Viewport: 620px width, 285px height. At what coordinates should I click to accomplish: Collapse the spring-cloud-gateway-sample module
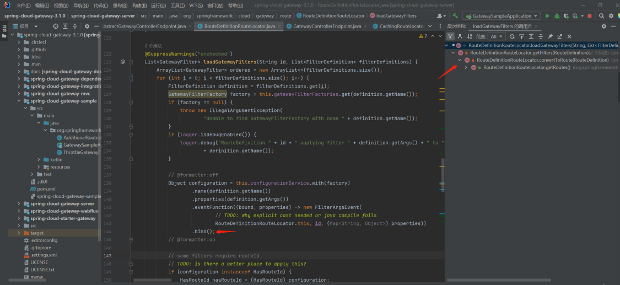pos(19,101)
